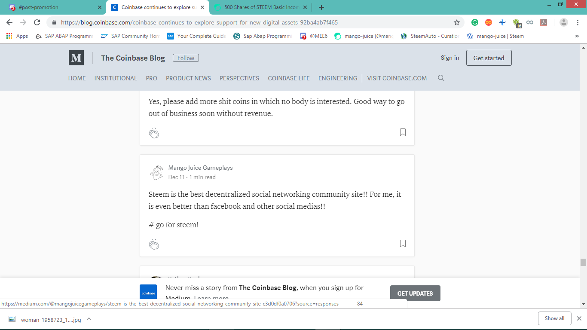The image size is (587, 330).
Task: Click the Medium logo icon
Action: (x=76, y=58)
